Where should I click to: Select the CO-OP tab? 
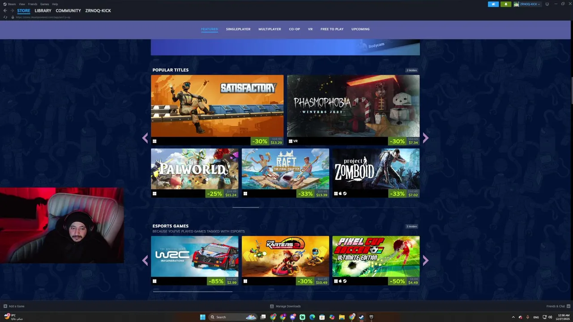click(x=294, y=29)
